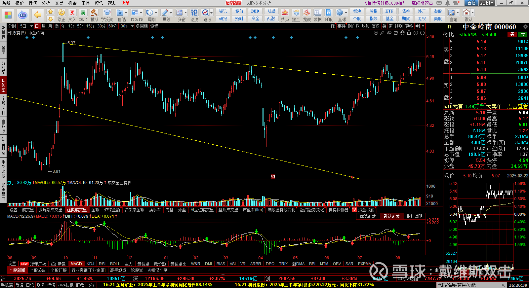The width and height of the screenshot is (529, 289).
Task: Click 点击查看 large order link
Action: tap(517, 106)
